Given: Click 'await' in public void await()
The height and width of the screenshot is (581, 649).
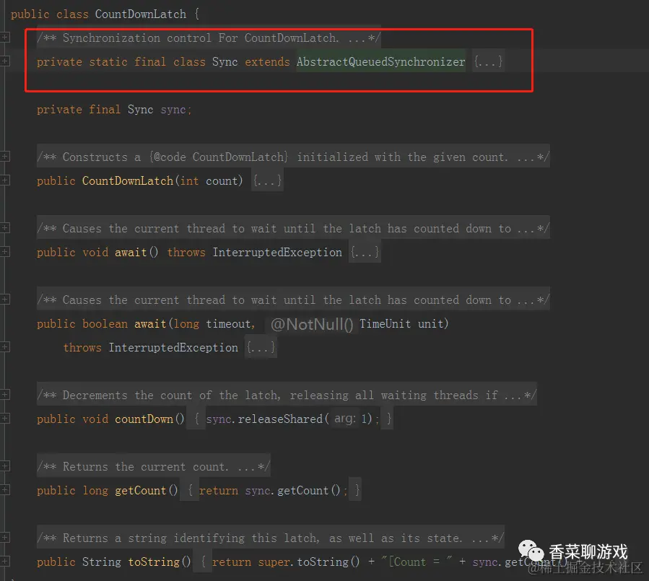Looking at the screenshot, I should [131, 252].
